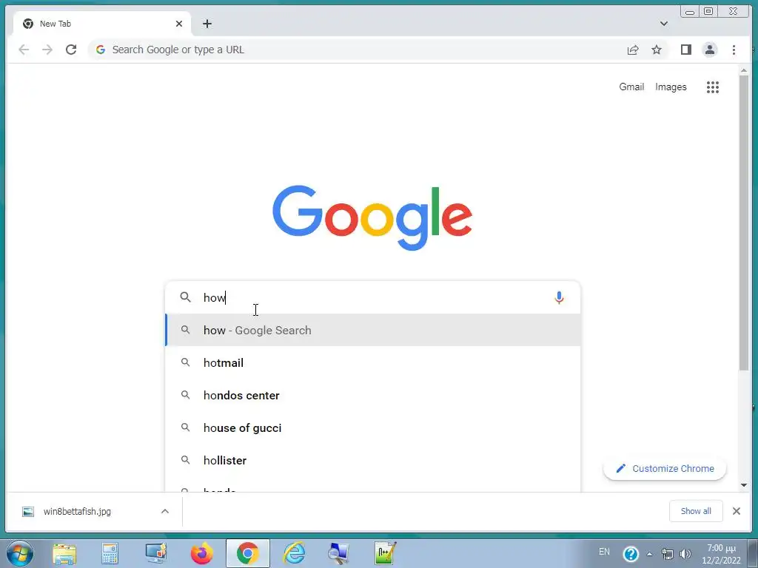Click in the Google search text field
This screenshot has width=758, height=568.
tap(375, 297)
